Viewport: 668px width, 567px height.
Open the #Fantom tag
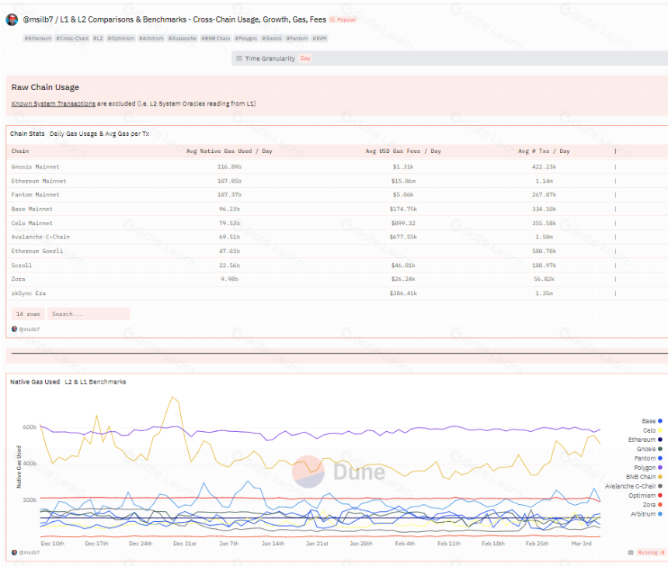[x=297, y=38]
